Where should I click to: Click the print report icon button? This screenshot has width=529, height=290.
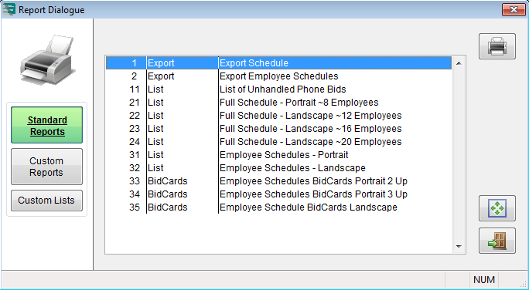497,46
